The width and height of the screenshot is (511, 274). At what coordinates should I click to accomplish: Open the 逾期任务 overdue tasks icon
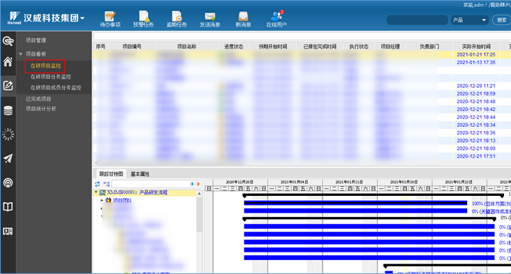tap(177, 19)
